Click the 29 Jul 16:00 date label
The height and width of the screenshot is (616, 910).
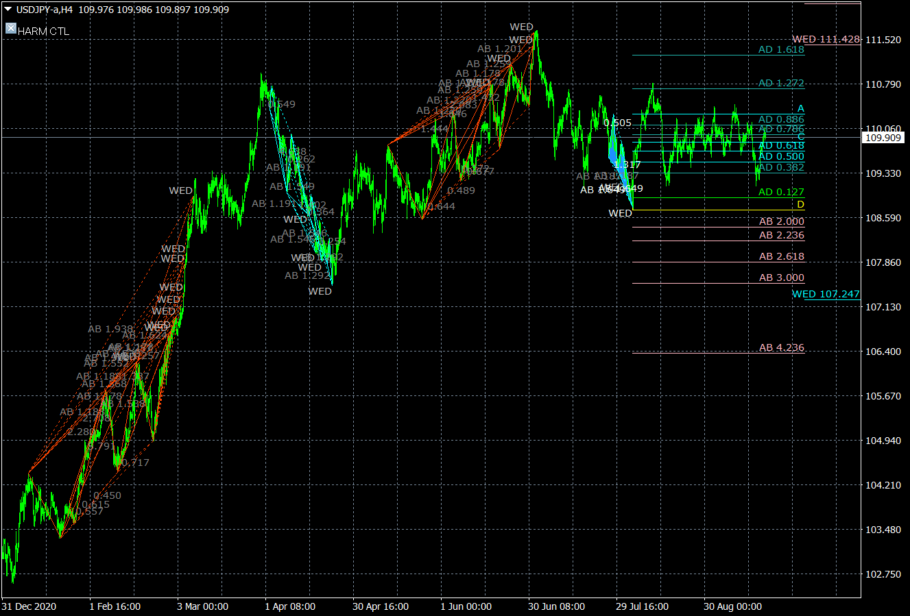tap(644, 606)
